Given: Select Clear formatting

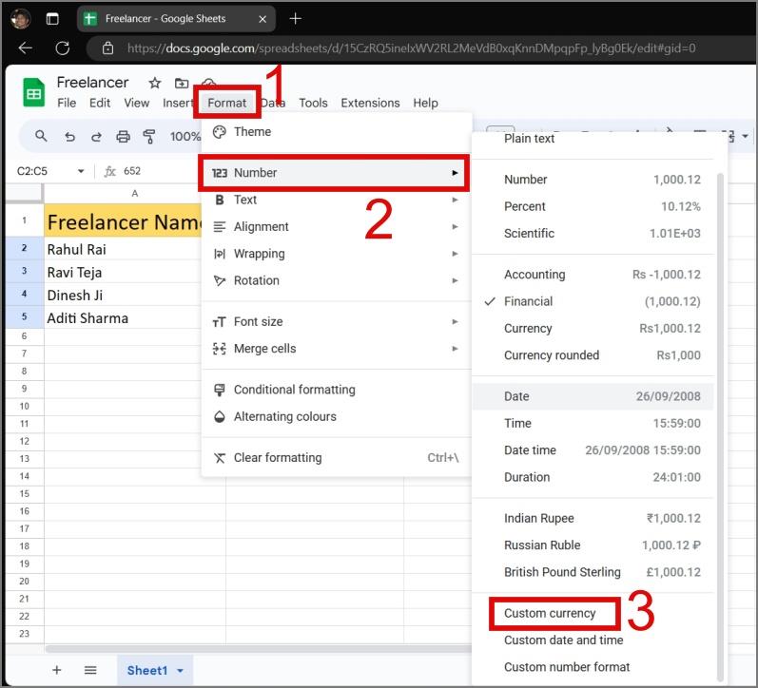Looking at the screenshot, I should click(x=337, y=457).
